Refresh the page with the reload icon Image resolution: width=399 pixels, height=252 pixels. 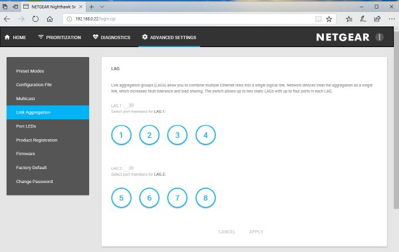tap(35, 19)
